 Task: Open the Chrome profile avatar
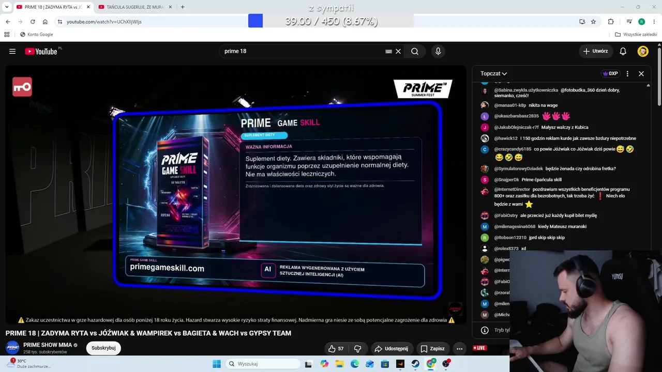pos(641,22)
